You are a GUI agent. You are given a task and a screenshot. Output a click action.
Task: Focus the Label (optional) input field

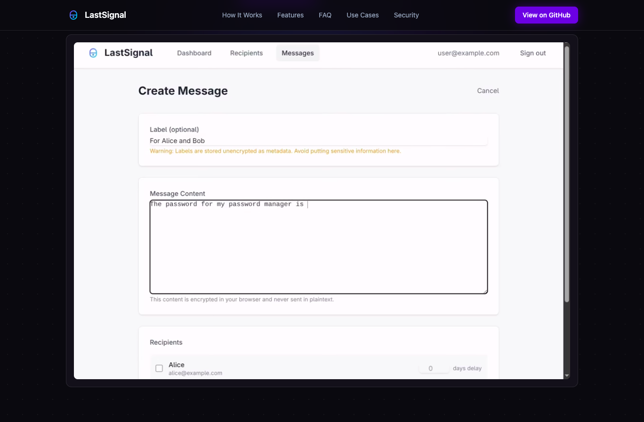coord(319,141)
